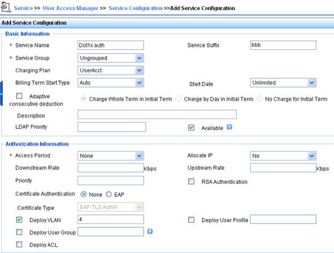This screenshot has width=334, height=253.
Task: Open the Charging Plan dropdown
Action: pos(111,70)
